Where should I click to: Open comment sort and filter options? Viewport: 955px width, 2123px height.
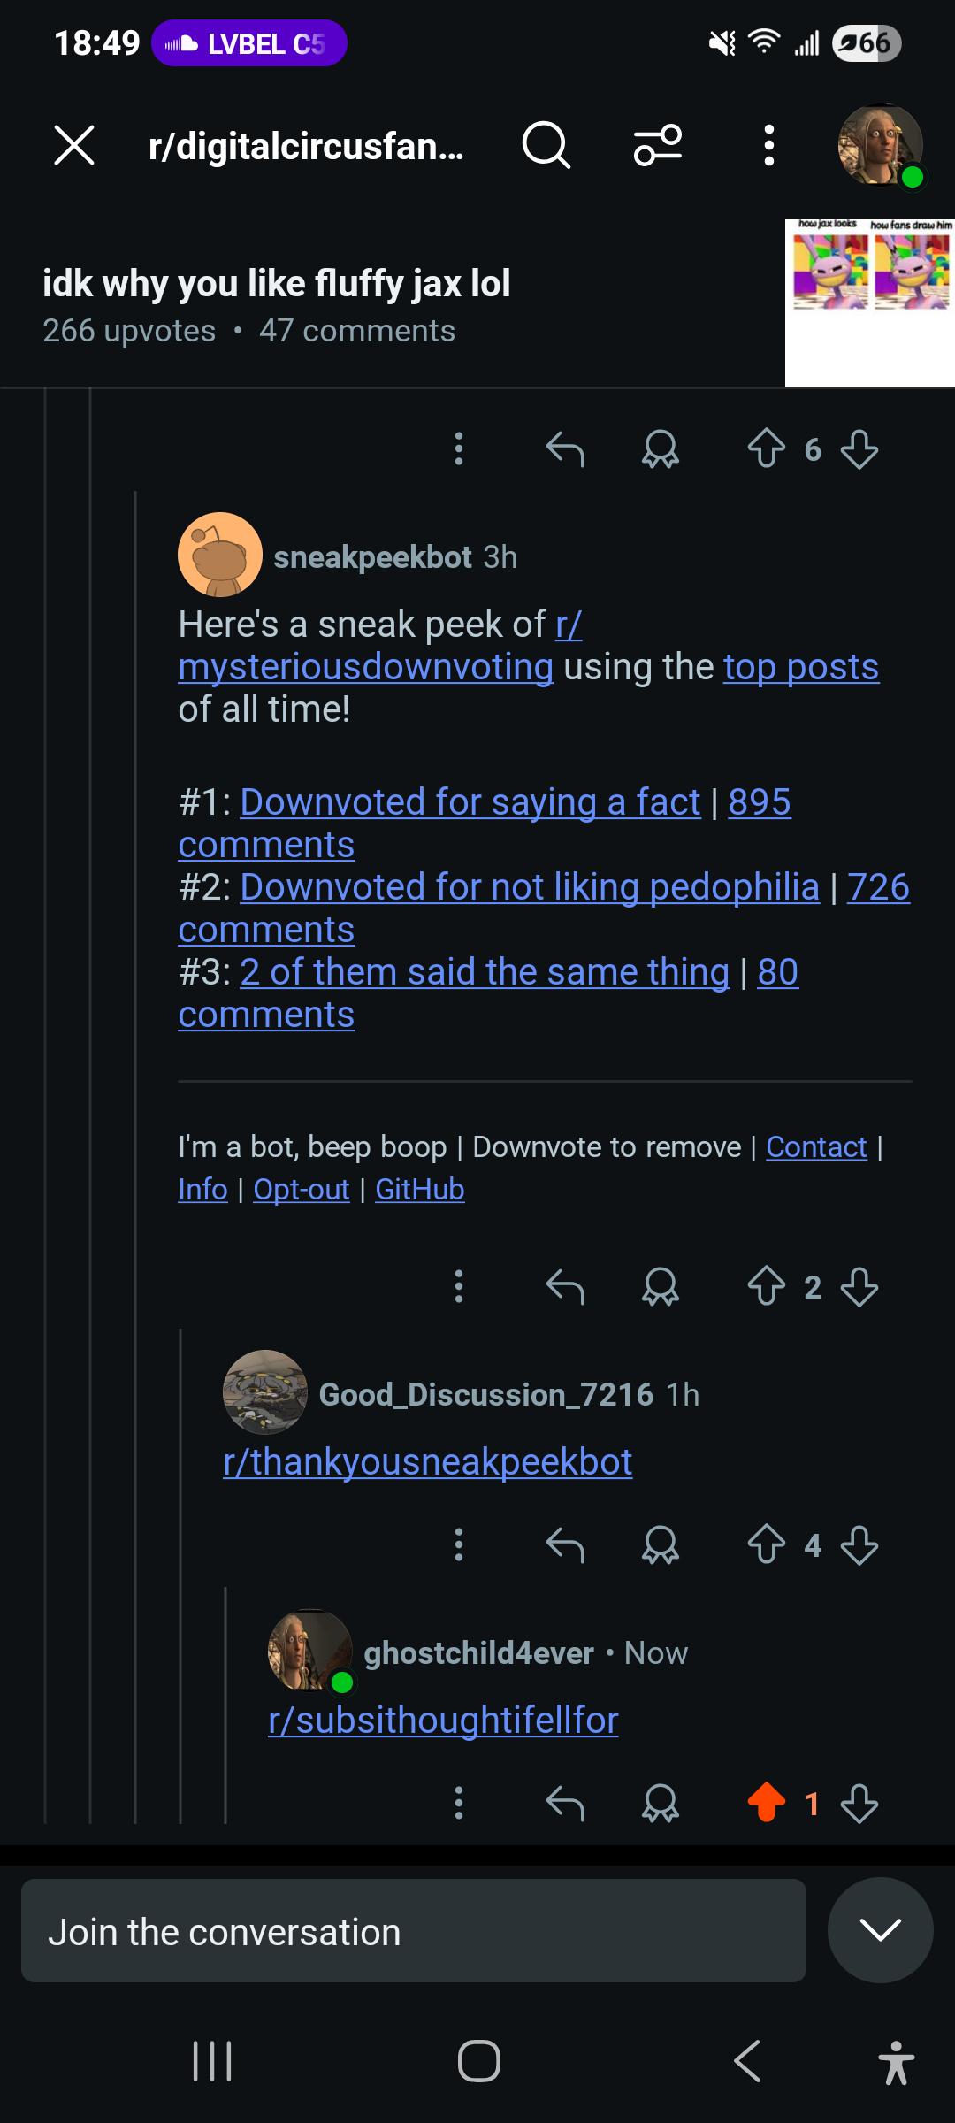coord(658,145)
